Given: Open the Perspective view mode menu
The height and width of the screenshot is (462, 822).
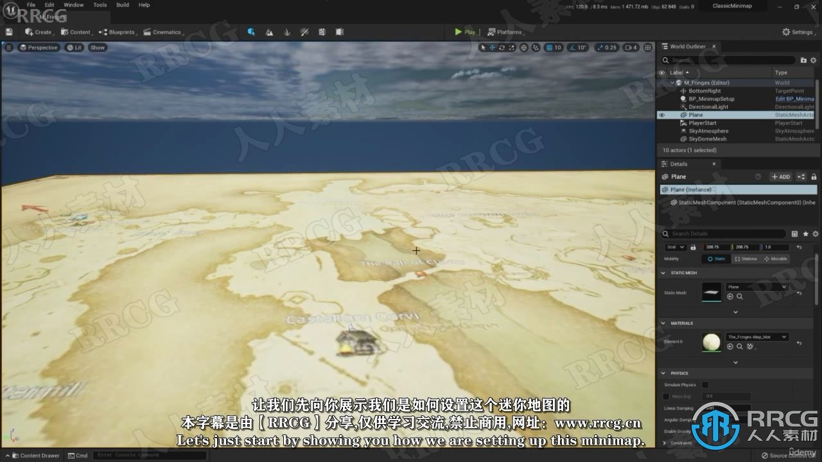Looking at the screenshot, I should pyautogui.click(x=39, y=47).
